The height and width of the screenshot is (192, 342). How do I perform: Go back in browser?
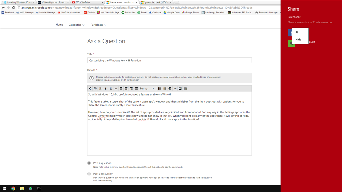coord(3,8)
